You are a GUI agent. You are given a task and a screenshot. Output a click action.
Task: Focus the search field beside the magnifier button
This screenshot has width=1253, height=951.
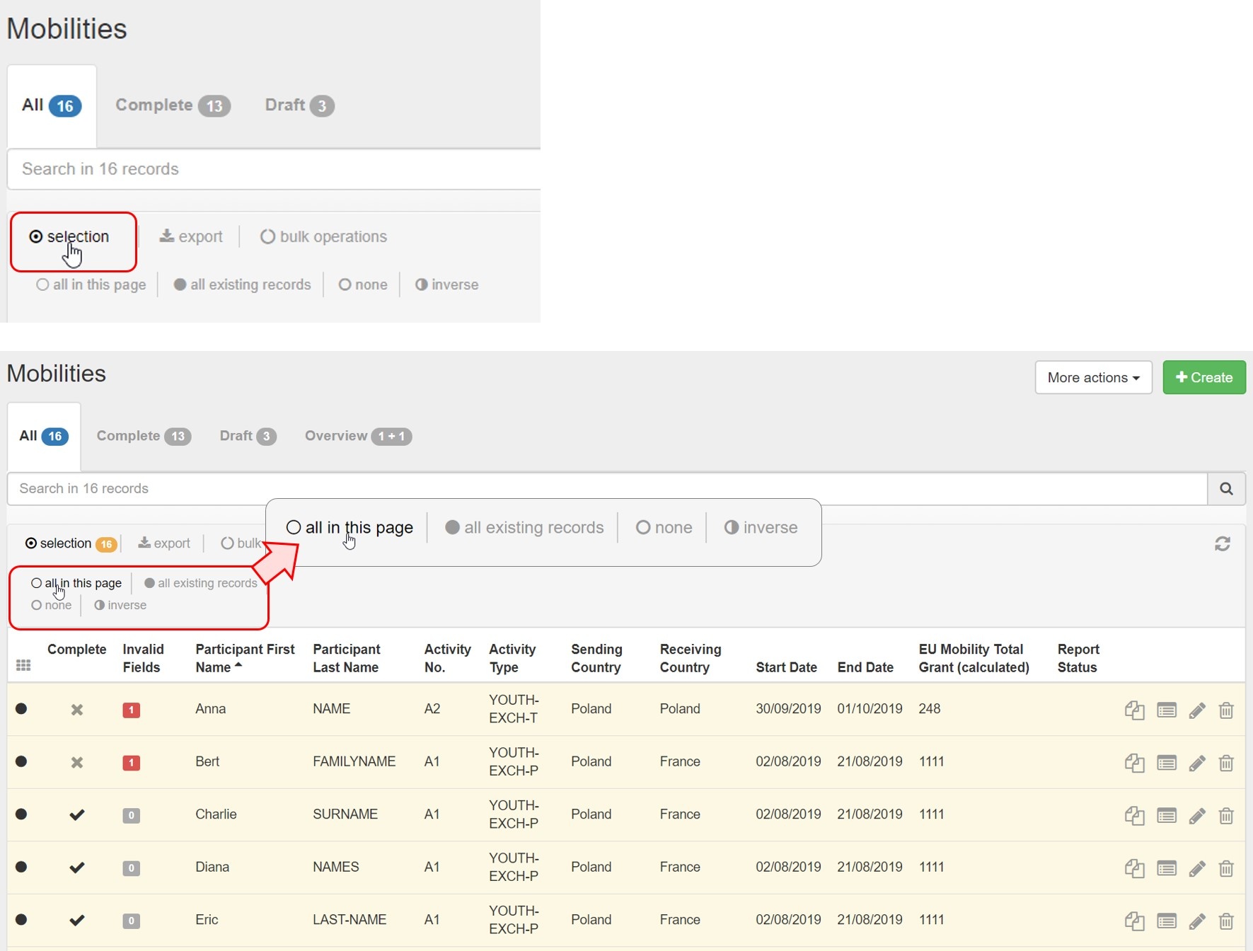[x=606, y=488]
